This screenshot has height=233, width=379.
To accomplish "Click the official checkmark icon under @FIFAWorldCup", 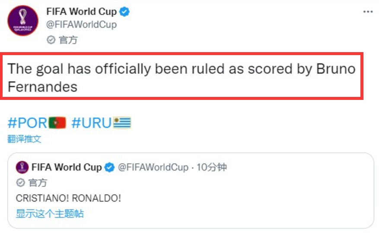I will [51, 40].
